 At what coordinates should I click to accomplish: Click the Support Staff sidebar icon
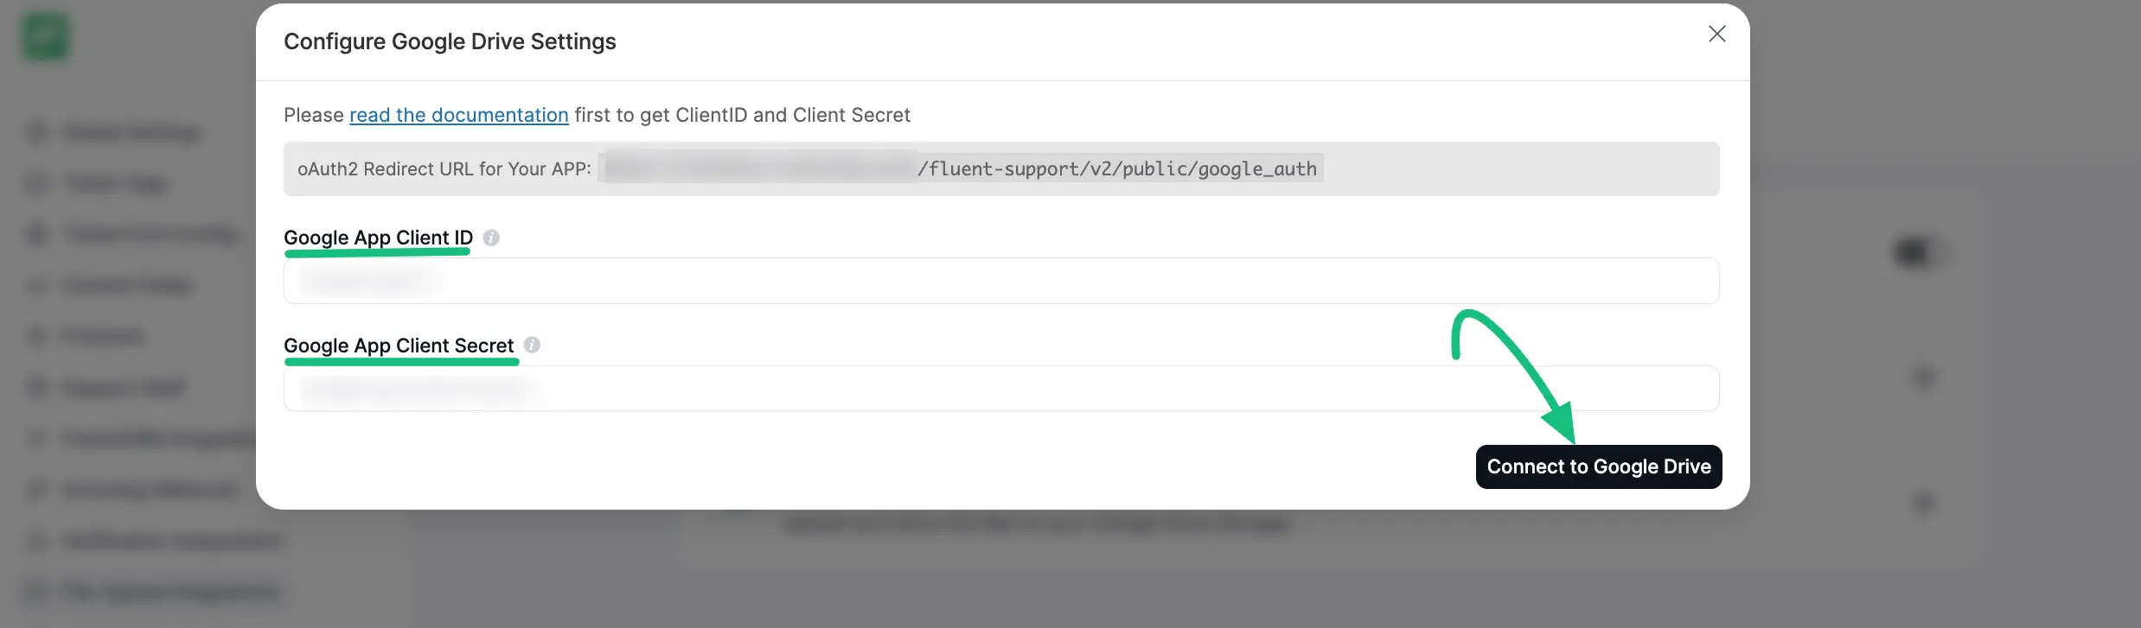tap(35, 387)
